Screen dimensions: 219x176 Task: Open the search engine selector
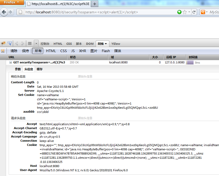click(x=204, y=12)
